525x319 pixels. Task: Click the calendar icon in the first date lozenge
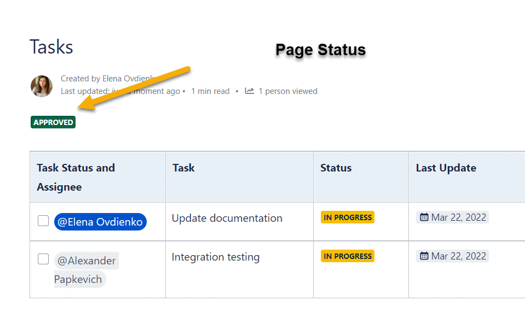tap(424, 217)
